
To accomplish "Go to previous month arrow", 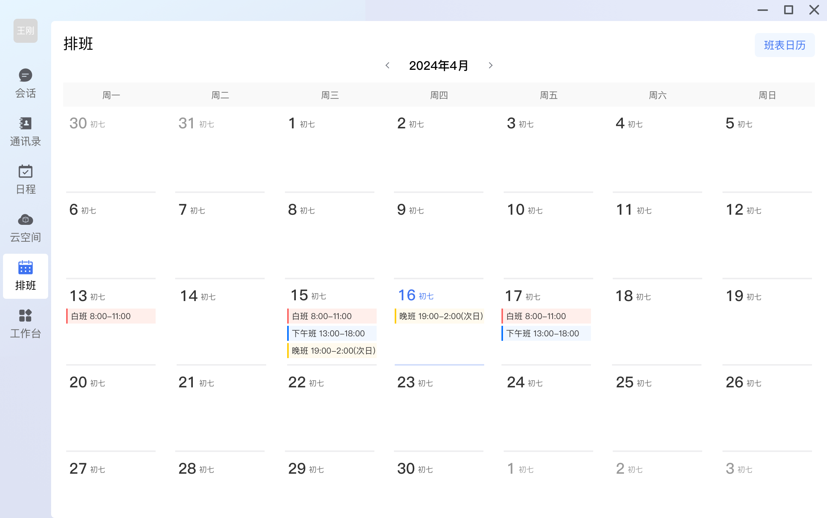I will [387, 65].
